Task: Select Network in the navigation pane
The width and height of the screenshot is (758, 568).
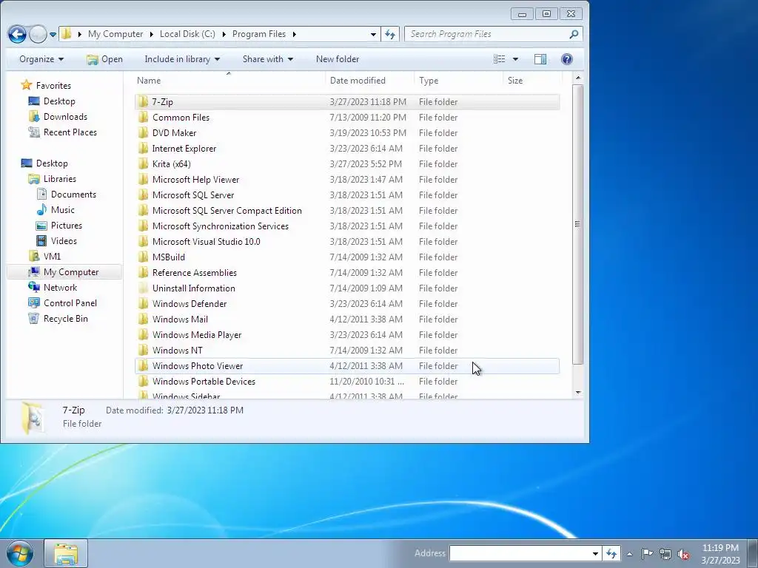Action: (53, 288)
